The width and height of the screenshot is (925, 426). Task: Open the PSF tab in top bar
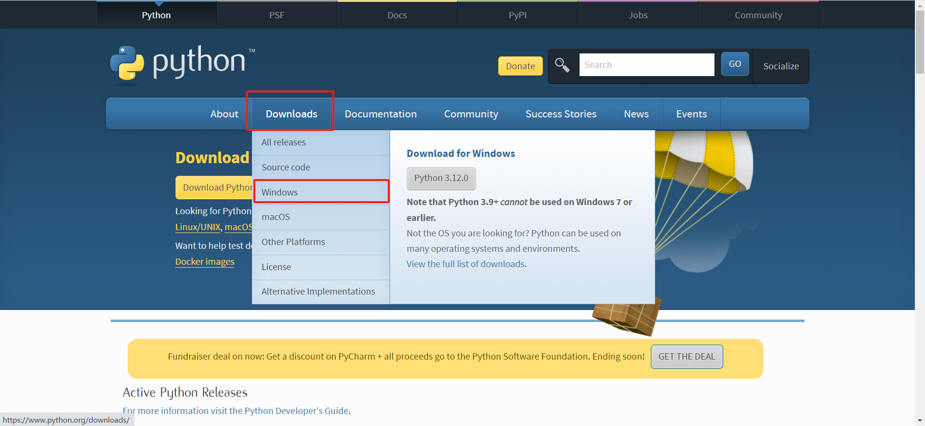click(277, 15)
